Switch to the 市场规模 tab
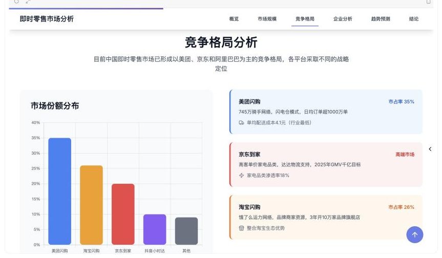The width and height of the screenshot is (442, 258). tap(267, 19)
